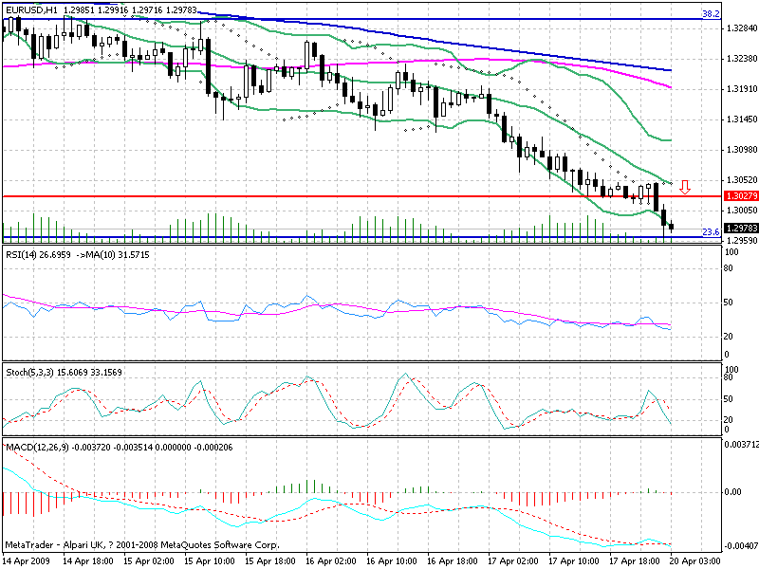Click the MACD zero level label 0.00
This screenshot has width=759, height=569.
coord(733,492)
